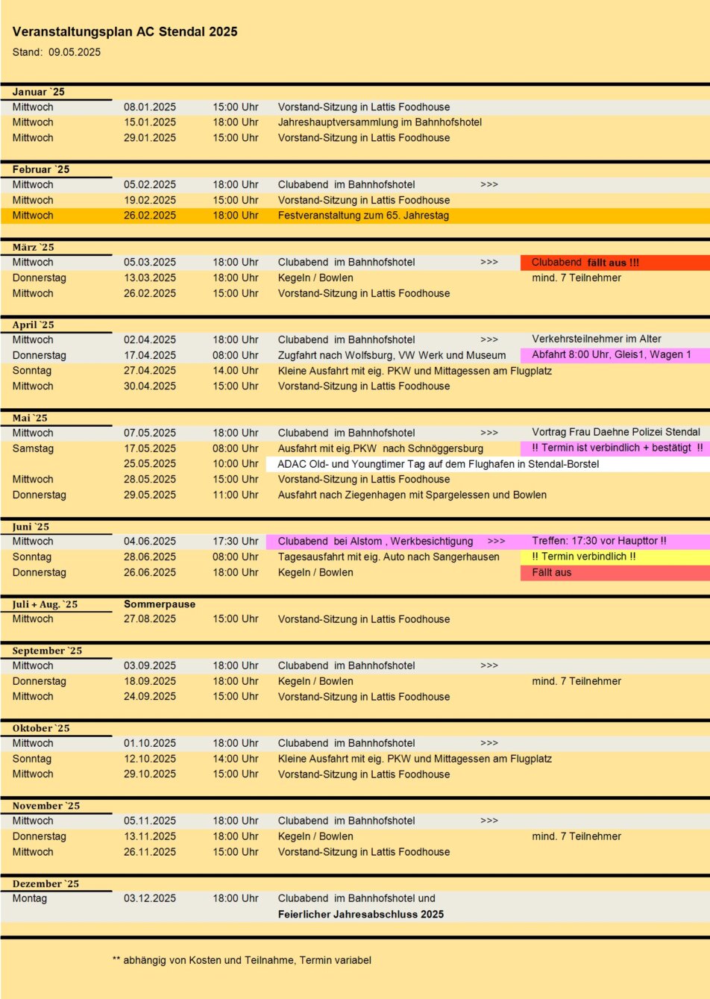The width and height of the screenshot is (710, 999).
Task: Click the bold "Feierlicher Jahresabschluss 2025" text
Action: (x=360, y=914)
